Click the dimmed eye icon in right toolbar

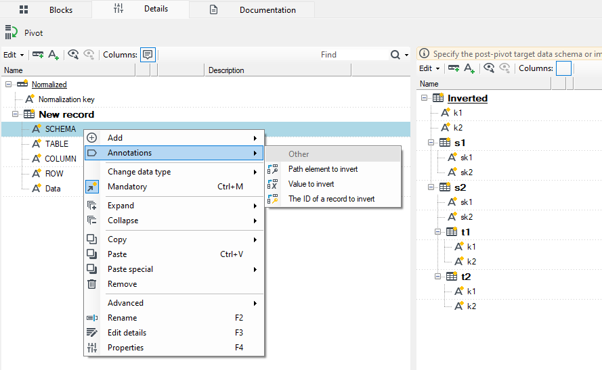tap(504, 68)
